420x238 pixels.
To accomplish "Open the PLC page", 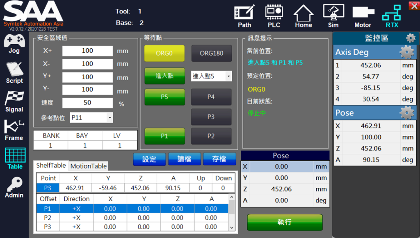I will 274,16.
